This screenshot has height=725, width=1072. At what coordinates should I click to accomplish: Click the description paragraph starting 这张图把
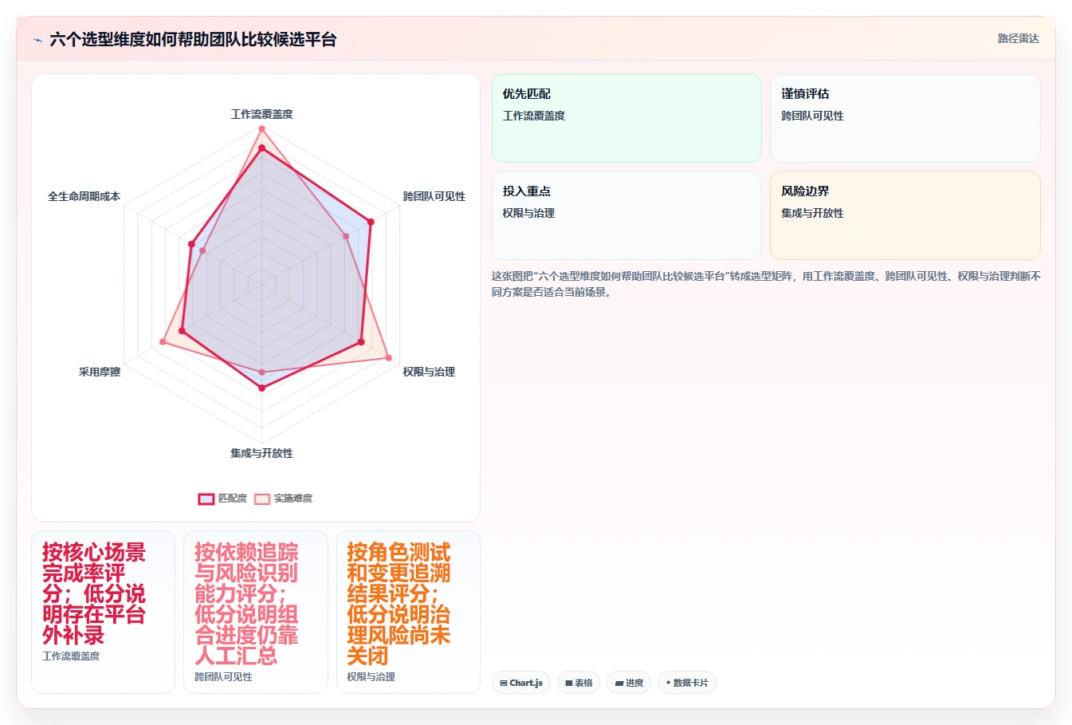click(766, 284)
